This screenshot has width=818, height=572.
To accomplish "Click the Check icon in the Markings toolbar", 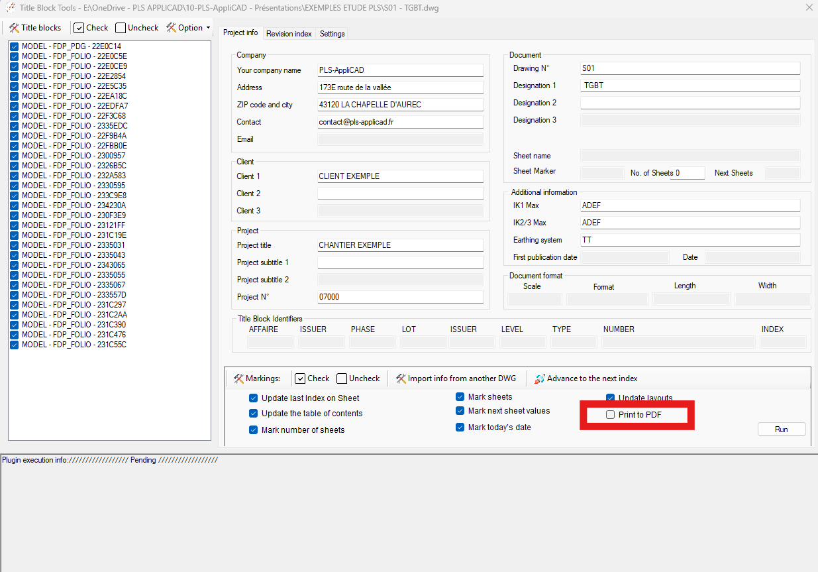I will (x=300, y=378).
